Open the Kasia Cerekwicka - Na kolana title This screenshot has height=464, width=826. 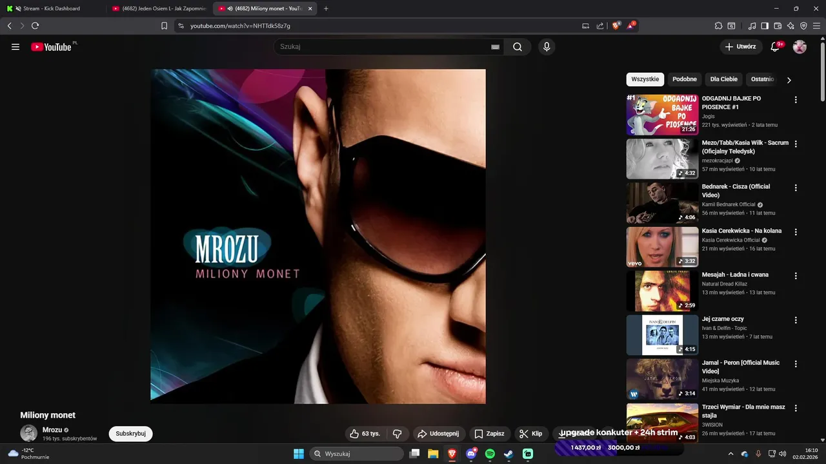click(741, 231)
